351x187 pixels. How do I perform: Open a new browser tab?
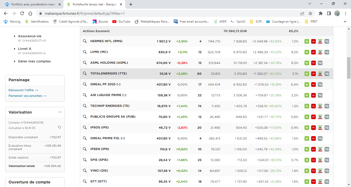pyautogui.click(x=131, y=4)
